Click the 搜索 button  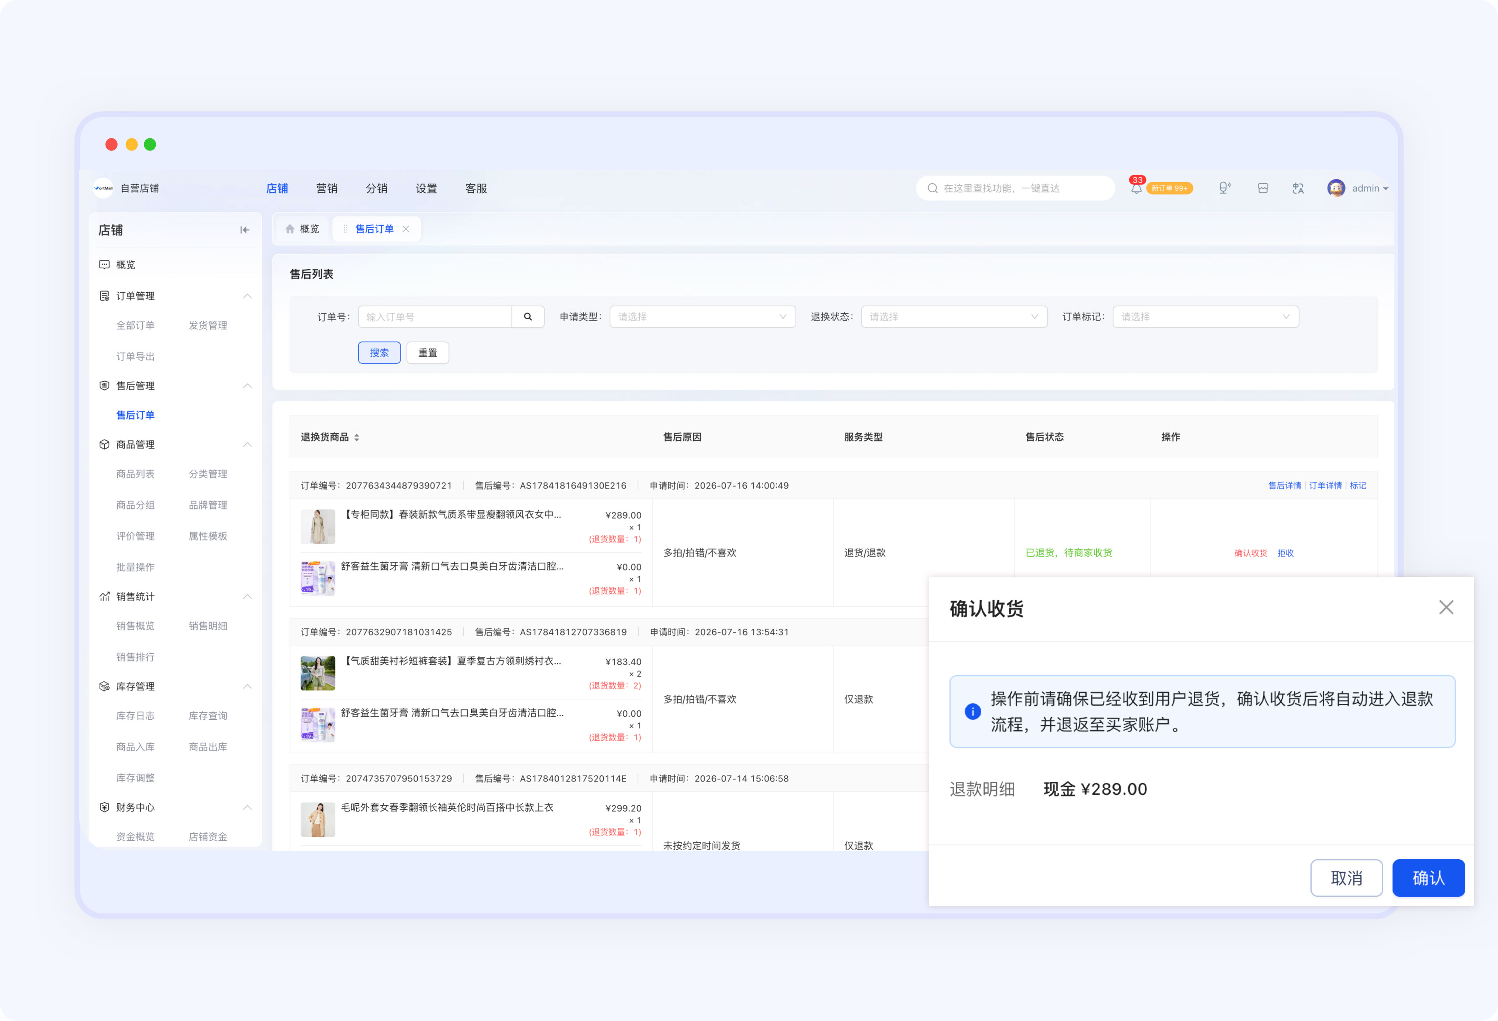point(379,352)
